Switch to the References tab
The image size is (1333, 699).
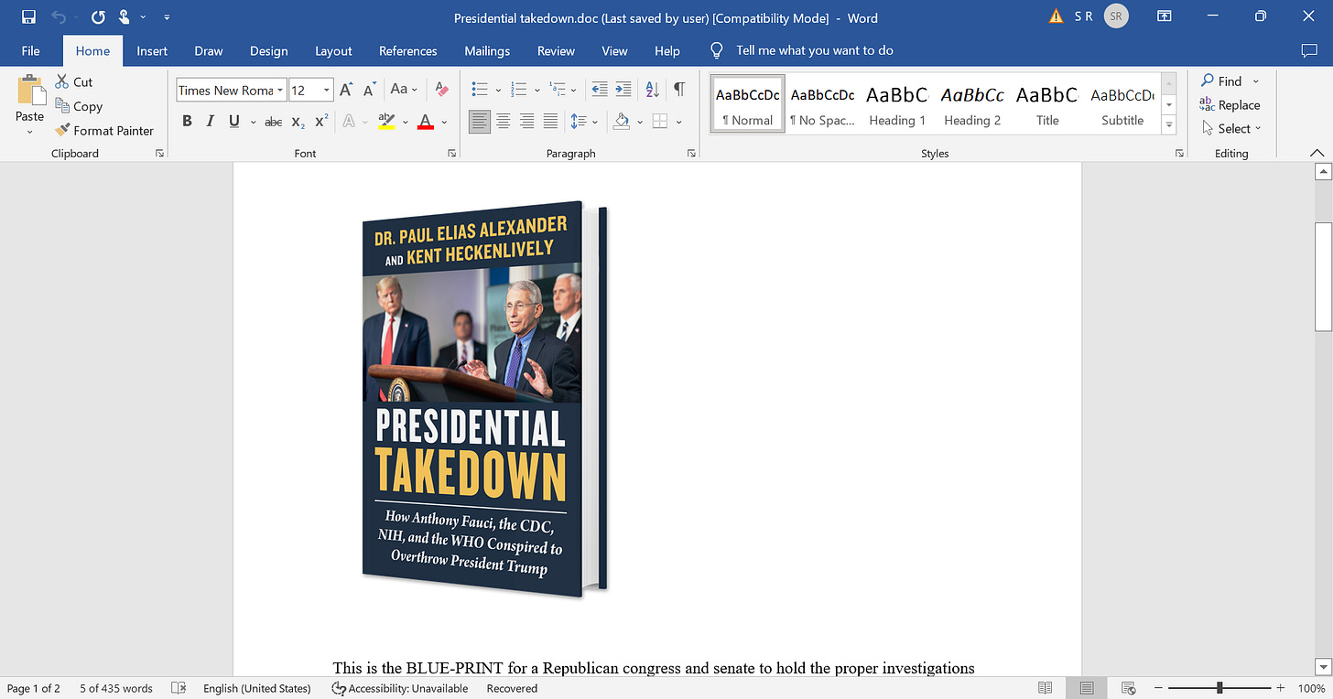[408, 51]
